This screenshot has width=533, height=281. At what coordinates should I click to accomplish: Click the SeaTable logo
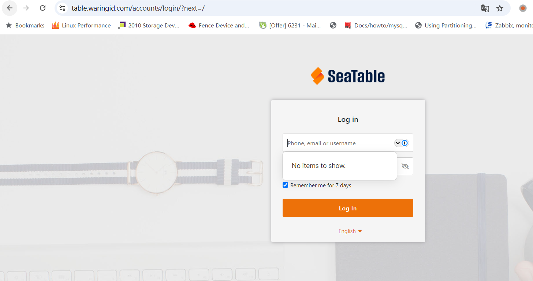coord(348,76)
